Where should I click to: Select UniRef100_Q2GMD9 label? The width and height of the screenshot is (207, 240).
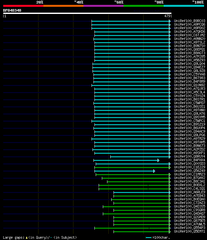pyautogui.click(x=190, y=217)
